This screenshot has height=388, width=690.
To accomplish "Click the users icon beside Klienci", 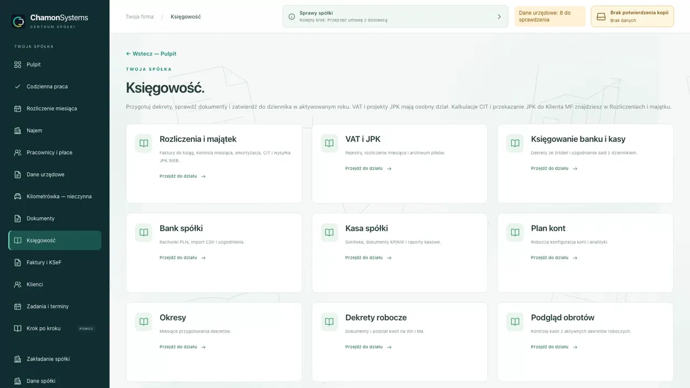I will [17, 285].
